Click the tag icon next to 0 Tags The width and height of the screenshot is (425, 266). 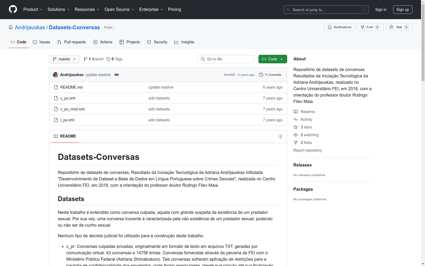[108, 59]
